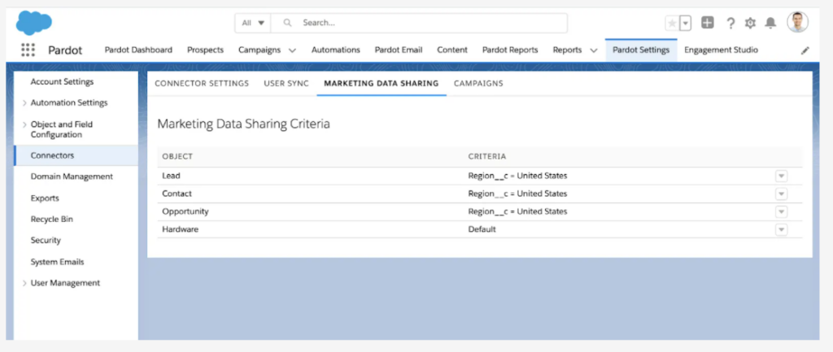Open the Engagement Studio tab
Screen dimensions: 833x352
tap(721, 50)
